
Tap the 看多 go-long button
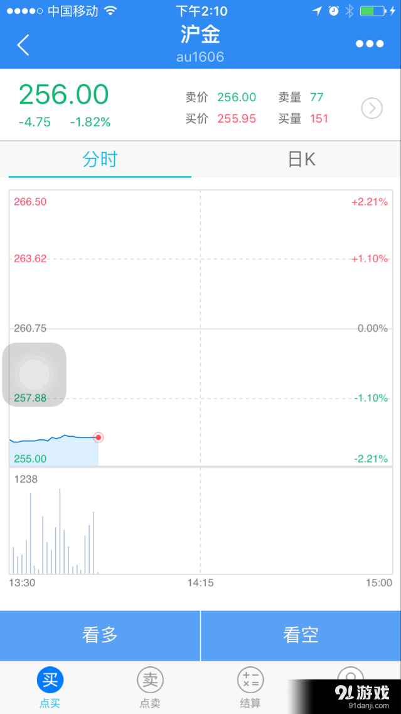[x=100, y=635]
